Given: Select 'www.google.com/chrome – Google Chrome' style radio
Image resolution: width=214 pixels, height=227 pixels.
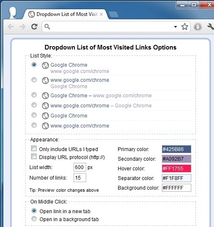Looking at the screenshot, I should pos(34,105).
